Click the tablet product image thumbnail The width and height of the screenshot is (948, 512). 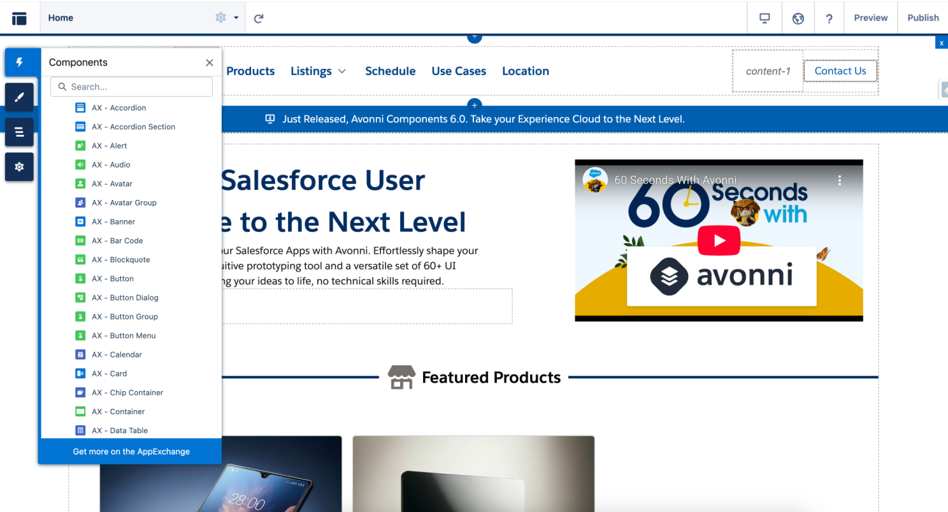(x=473, y=474)
